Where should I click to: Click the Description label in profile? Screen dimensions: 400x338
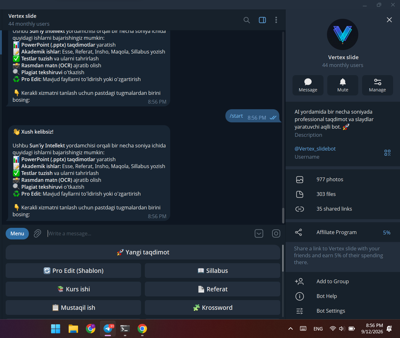pos(308,135)
